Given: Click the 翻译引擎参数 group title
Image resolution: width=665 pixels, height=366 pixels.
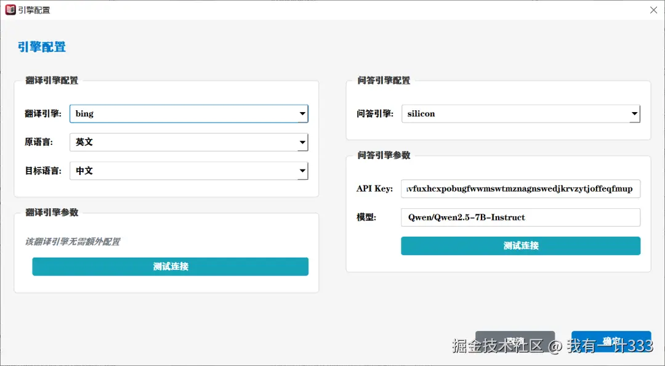Looking at the screenshot, I should click(52, 213).
